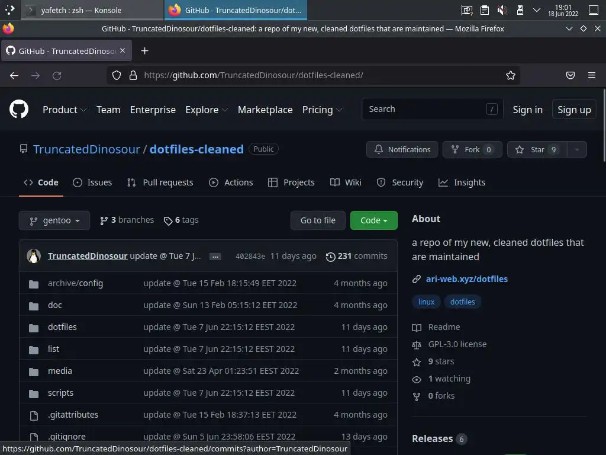
Task: Click the clock showing 19:01
Action: pos(563,10)
